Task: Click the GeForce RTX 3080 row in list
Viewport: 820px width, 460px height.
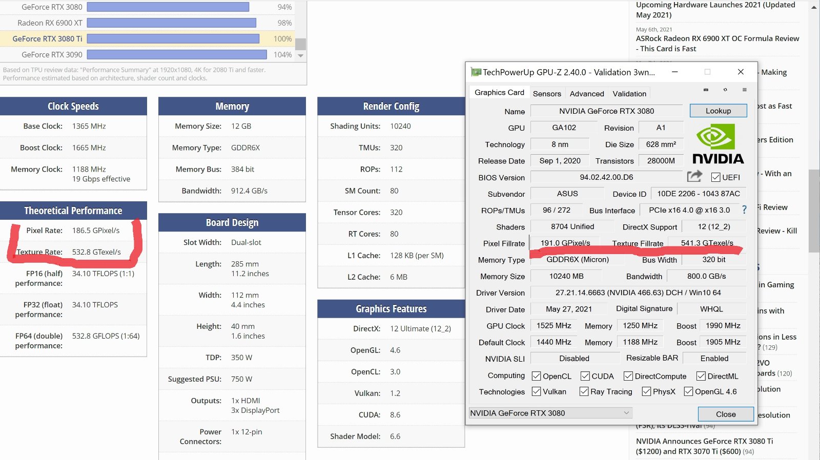Action: (x=147, y=7)
